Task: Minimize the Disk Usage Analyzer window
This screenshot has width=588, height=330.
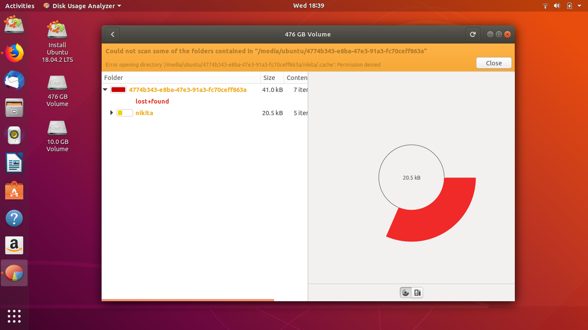Action: click(490, 34)
